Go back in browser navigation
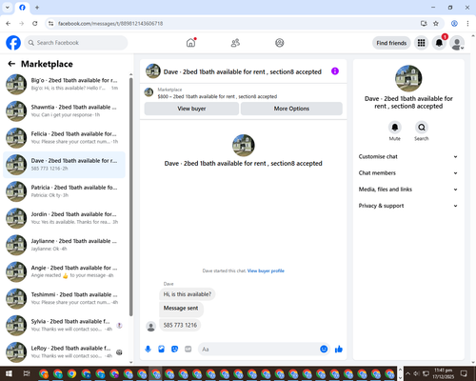The height and width of the screenshot is (381, 476). (x=9, y=24)
